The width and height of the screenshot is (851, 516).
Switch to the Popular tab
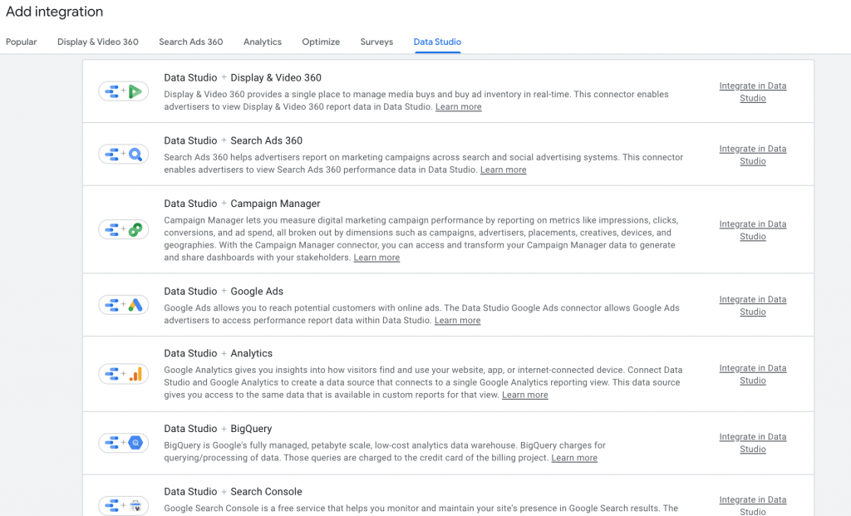click(21, 42)
